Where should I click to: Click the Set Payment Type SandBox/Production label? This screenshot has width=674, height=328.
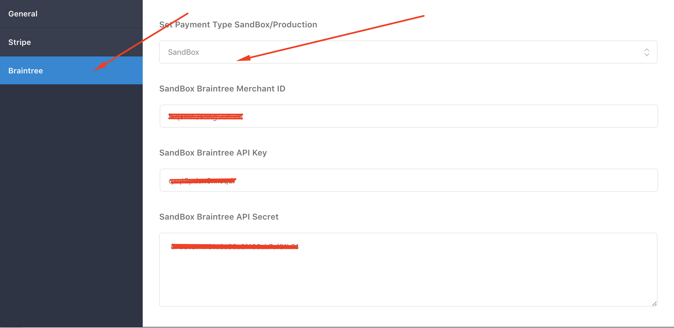pyautogui.click(x=238, y=25)
